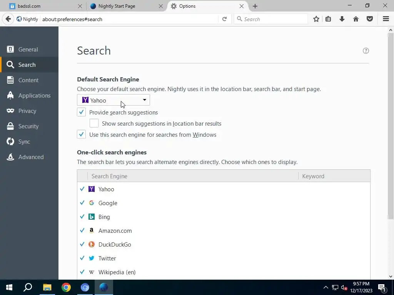394x295 pixels.
Task: Uncheck Provide search suggestions
Action: 82,112
